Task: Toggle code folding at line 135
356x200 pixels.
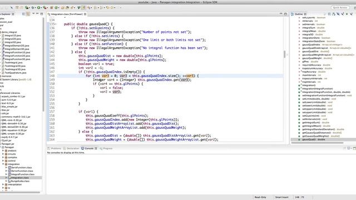Action: coord(56,24)
